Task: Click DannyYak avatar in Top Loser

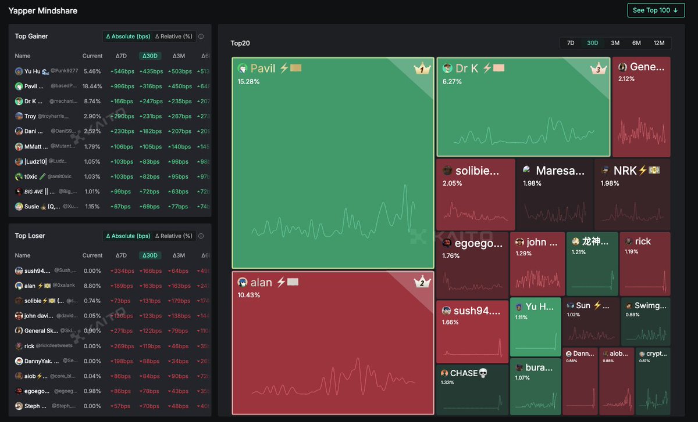Action: tap(19, 361)
